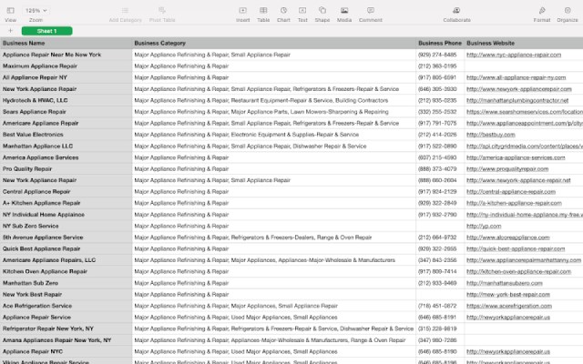Open the bestbuy.com link
Image resolution: width=583 pixels, height=364 pixels.
pos(491,135)
